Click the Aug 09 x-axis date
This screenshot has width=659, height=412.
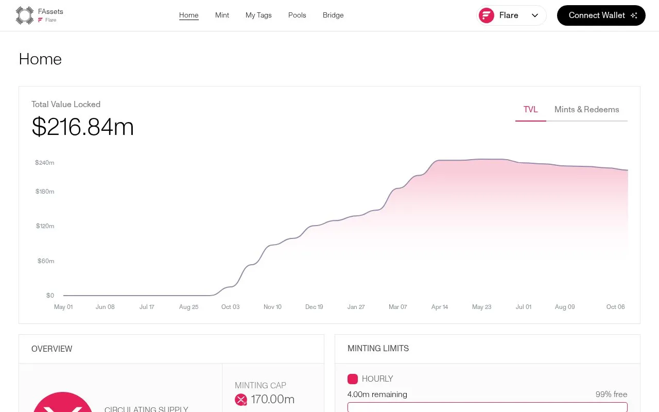point(565,307)
